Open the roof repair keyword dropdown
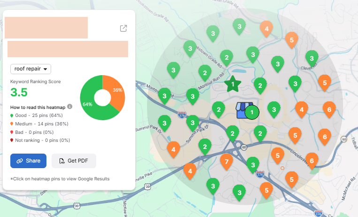This screenshot has height=217, width=358. click(x=30, y=69)
